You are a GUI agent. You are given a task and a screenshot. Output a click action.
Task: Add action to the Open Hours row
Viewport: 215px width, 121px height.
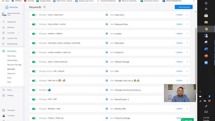(179, 15)
